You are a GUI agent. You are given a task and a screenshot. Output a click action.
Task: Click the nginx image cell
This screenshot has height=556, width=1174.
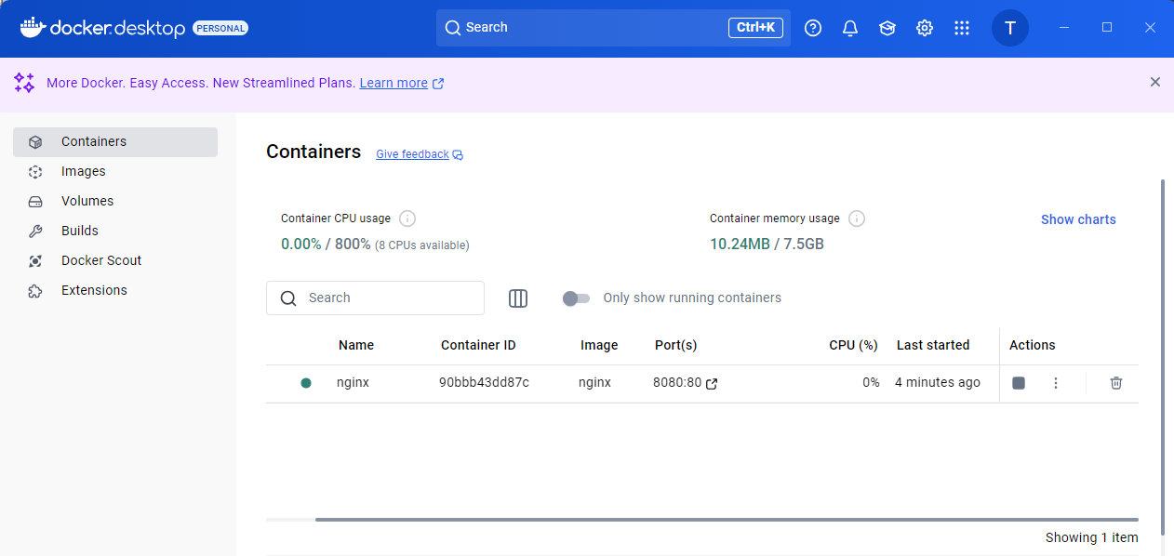(x=594, y=383)
